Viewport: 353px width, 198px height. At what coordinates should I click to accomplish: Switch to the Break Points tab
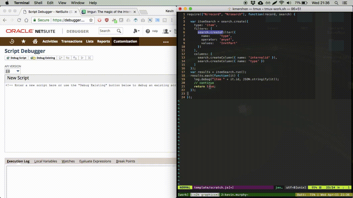tap(125, 161)
